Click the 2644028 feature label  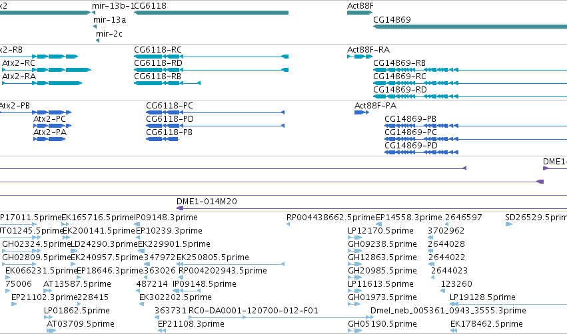pyautogui.click(x=446, y=244)
